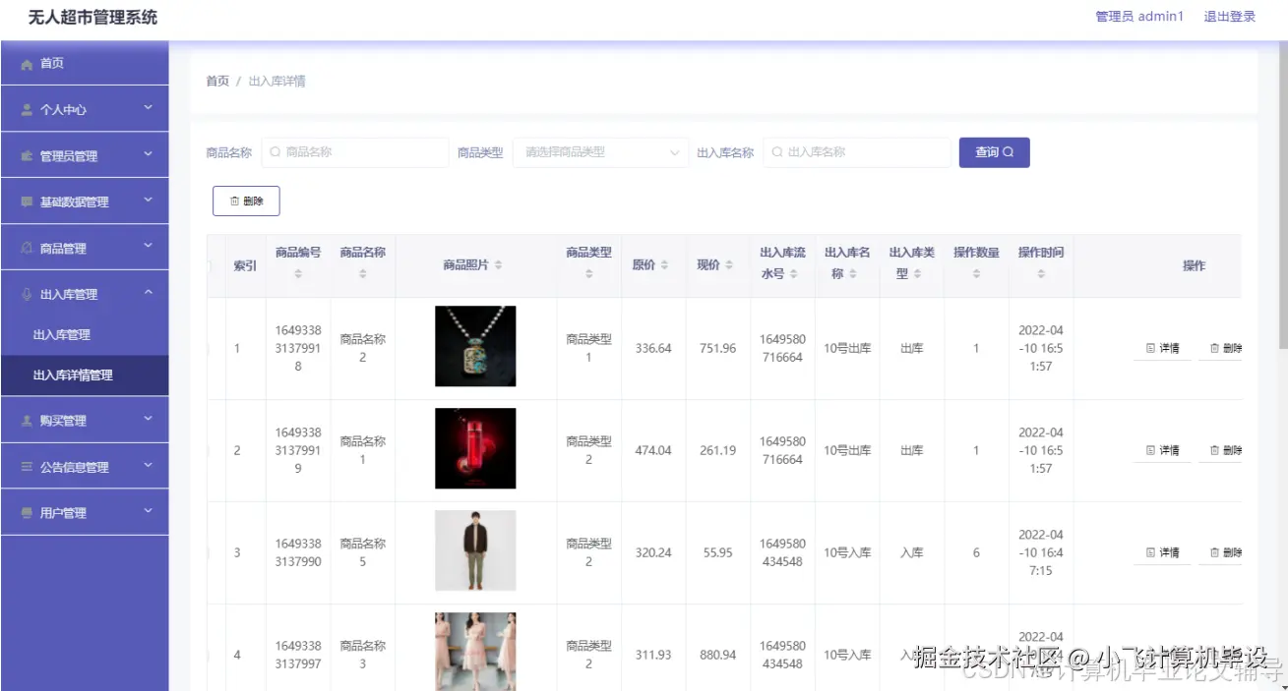Sort by 操作数量 column arrows
The image size is (1288, 691).
pyautogui.click(x=976, y=274)
